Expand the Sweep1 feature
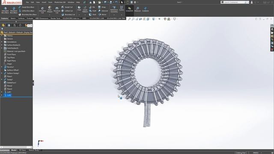Viewport: 274px width, 154px height. pyautogui.click(x=2, y=80)
